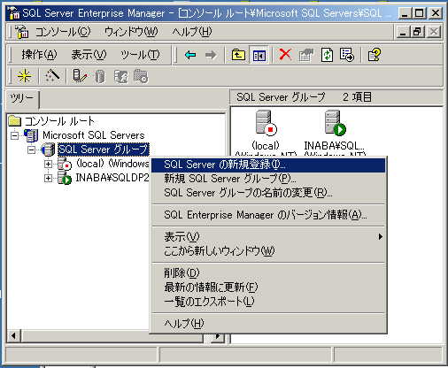The width and height of the screenshot is (448, 368).
Task: Select (local) (Windows tree row label
Action: [112, 164]
